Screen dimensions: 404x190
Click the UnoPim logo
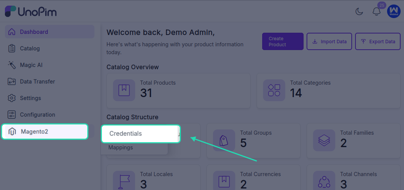(x=31, y=12)
